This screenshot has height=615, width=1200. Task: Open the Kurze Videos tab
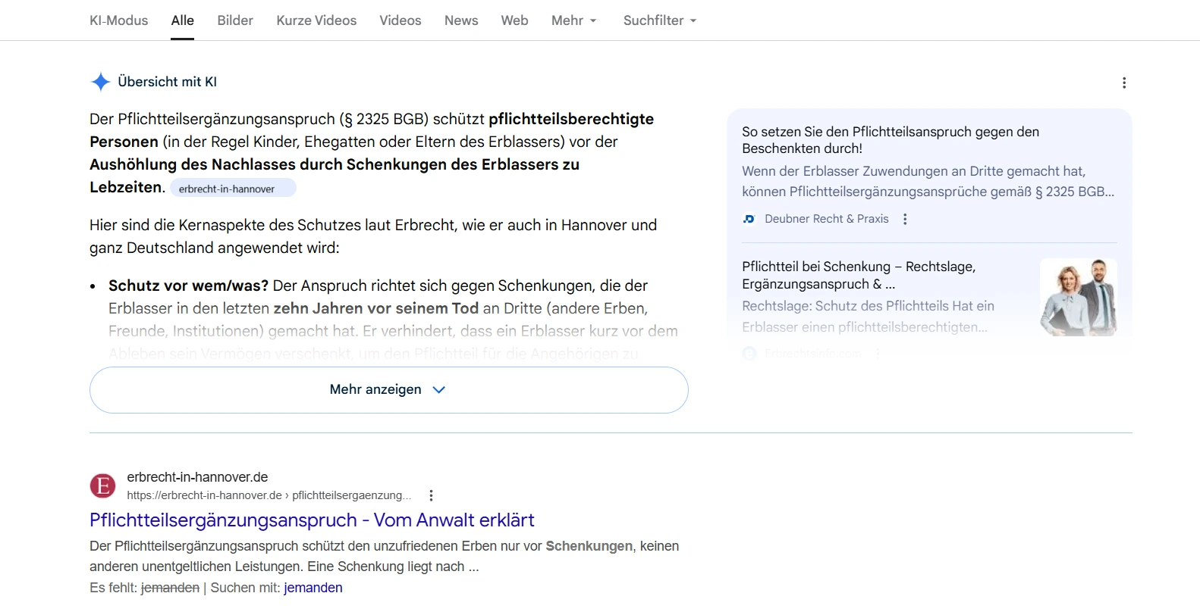[316, 20]
